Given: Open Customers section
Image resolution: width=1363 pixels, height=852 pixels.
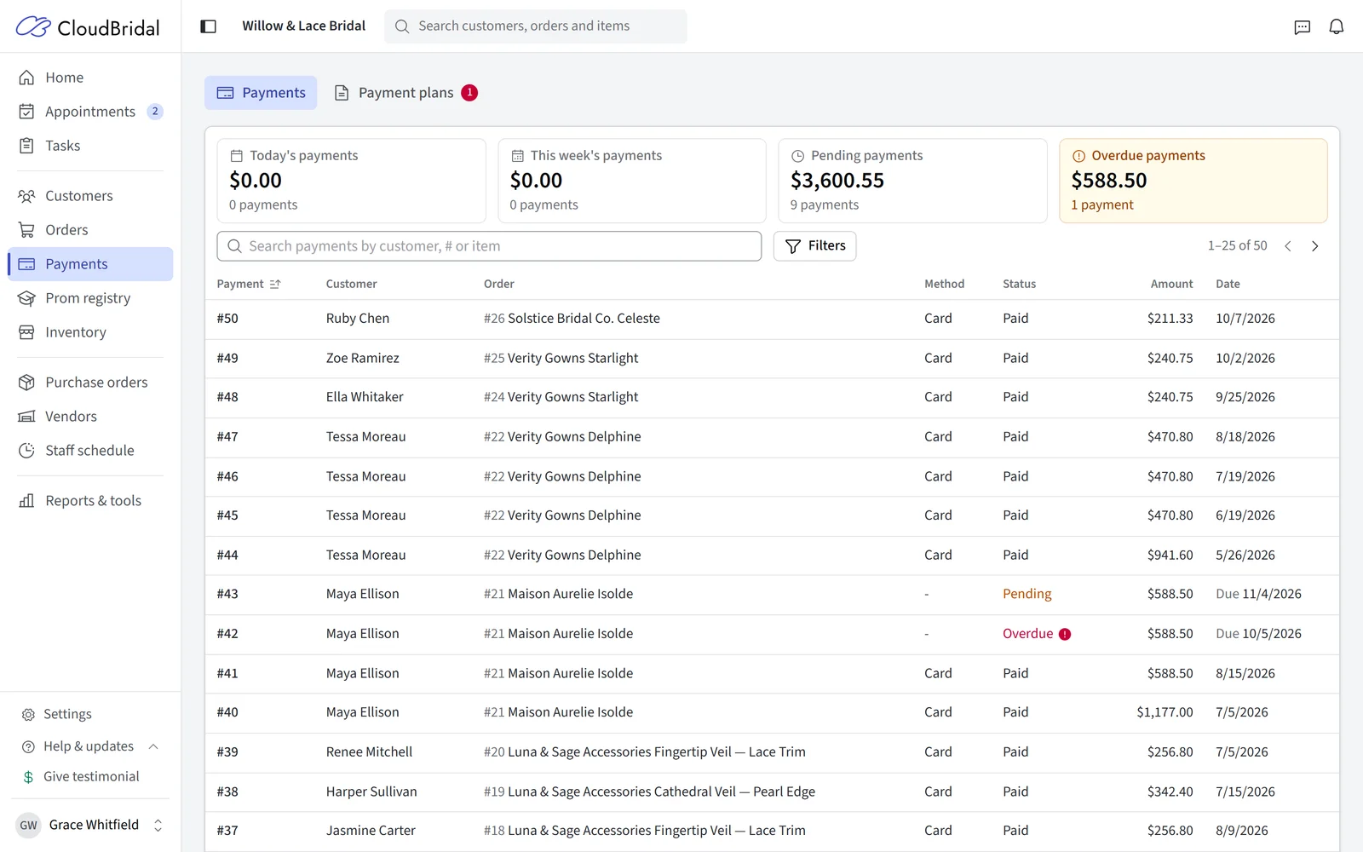Looking at the screenshot, I should pos(90,196).
